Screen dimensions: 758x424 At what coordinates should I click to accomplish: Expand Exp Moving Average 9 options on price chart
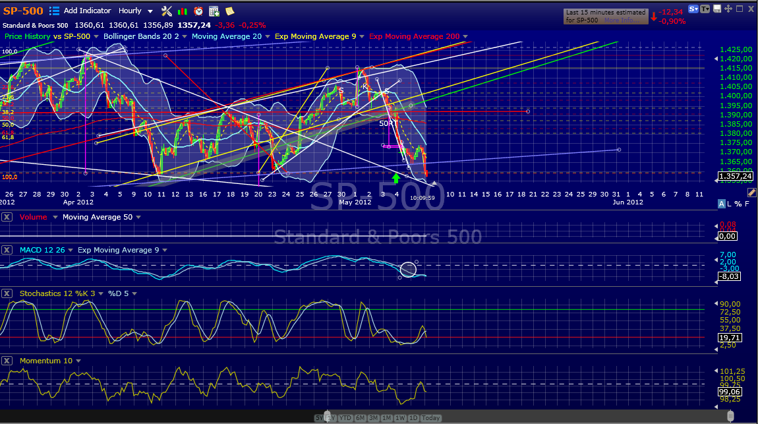[362, 37]
